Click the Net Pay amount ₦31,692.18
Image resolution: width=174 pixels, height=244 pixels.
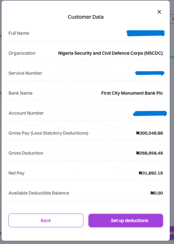151,173
